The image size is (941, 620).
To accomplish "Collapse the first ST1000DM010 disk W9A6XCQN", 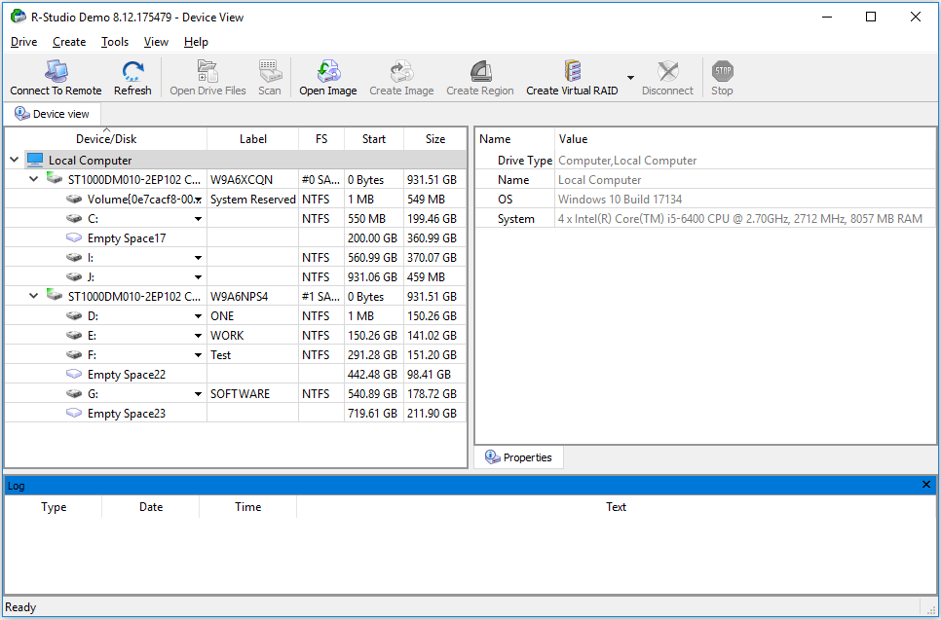I will click(34, 180).
